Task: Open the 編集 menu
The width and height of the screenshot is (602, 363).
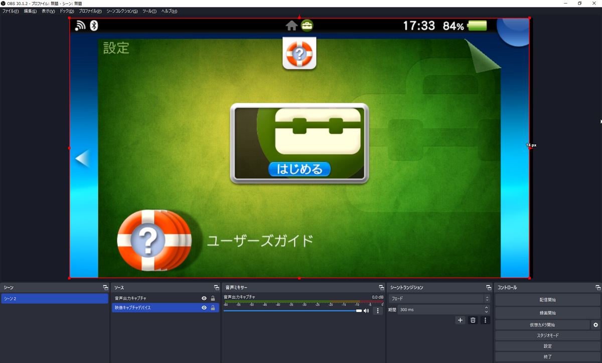Action: point(30,11)
